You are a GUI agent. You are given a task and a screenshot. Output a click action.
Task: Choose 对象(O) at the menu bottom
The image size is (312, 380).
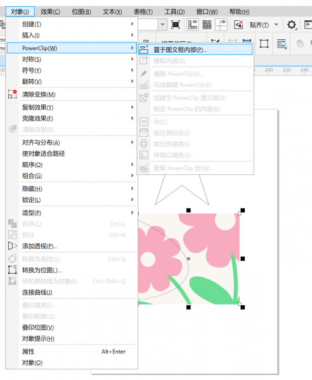[x=72, y=362]
